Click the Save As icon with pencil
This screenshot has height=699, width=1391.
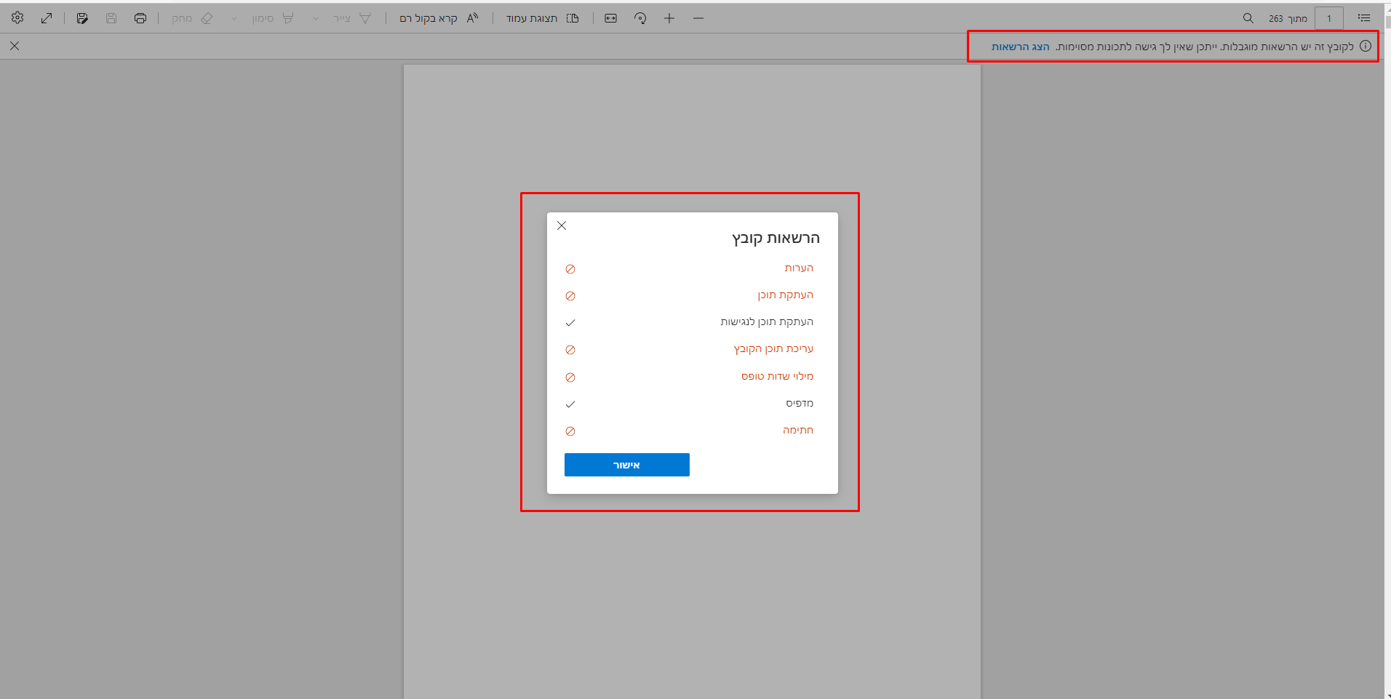[82, 18]
